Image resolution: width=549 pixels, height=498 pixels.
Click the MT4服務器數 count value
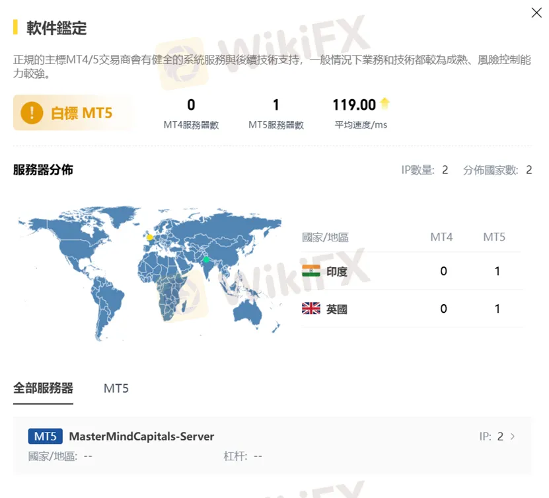[x=191, y=104]
